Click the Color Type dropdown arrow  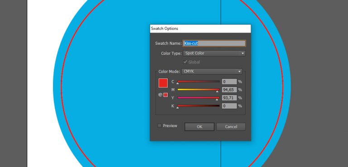(x=242, y=53)
